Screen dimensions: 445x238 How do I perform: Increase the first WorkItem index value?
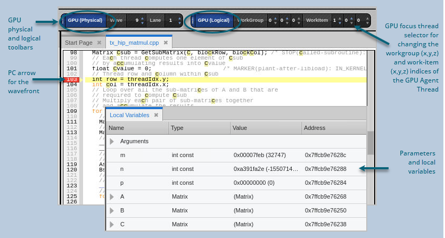(340, 19)
